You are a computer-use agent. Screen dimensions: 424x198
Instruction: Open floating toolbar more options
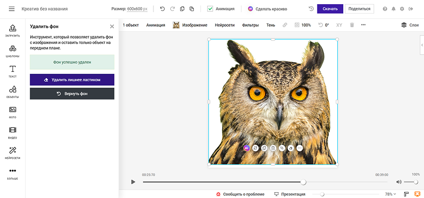[x=299, y=148]
